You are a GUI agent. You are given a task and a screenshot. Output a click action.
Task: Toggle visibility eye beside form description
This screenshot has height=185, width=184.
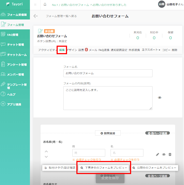coord(160,98)
